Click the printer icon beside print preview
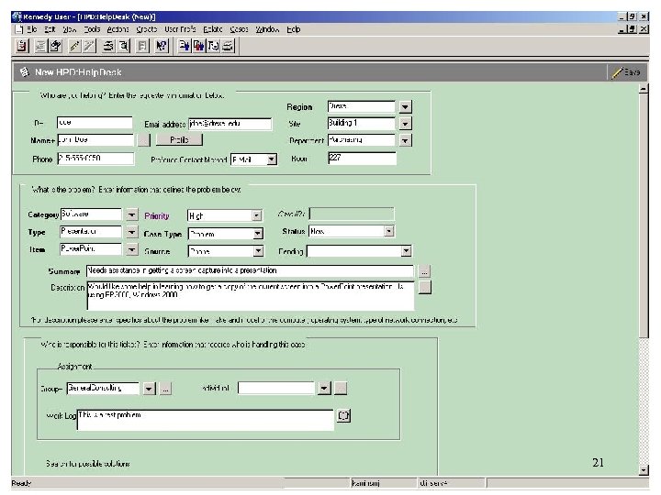 (108, 46)
